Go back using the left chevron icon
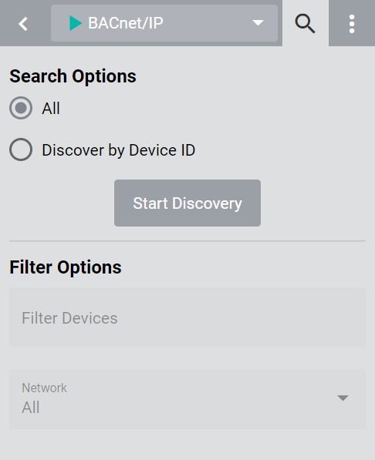Image resolution: width=375 pixels, height=460 pixels. click(x=23, y=23)
